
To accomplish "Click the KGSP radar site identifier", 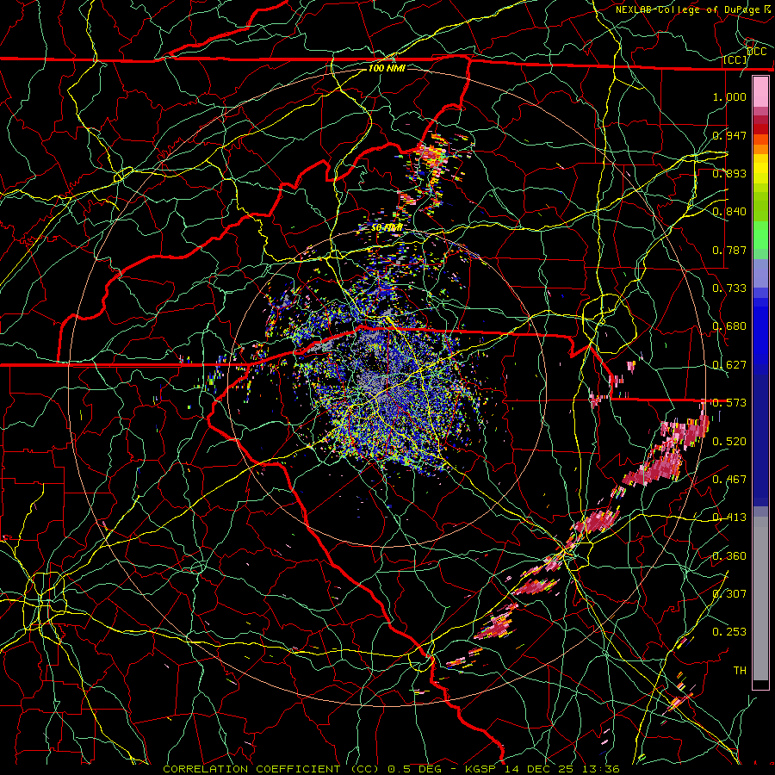I will (x=482, y=769).
